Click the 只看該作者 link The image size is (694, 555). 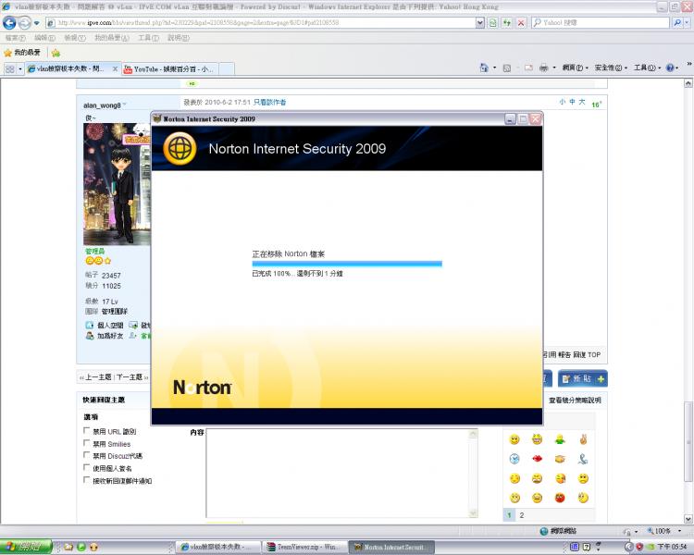pyautogui.click(x=269, y=102)
